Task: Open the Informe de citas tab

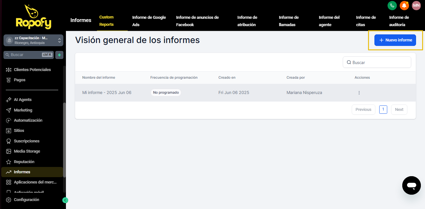Action: (366, 21)
